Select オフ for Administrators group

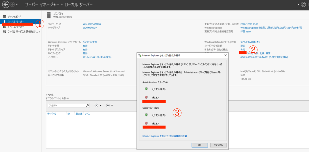(154, 98)
